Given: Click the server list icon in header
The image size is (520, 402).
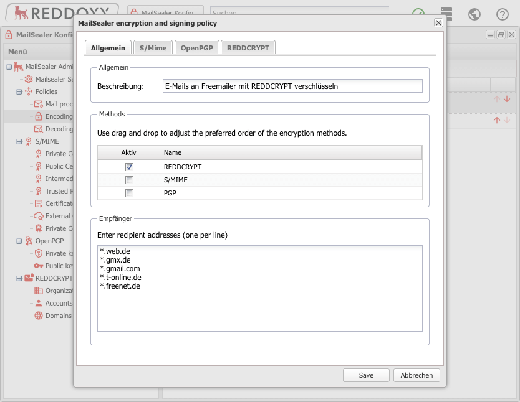Looking at the screenshot, I should pos(446,14).
